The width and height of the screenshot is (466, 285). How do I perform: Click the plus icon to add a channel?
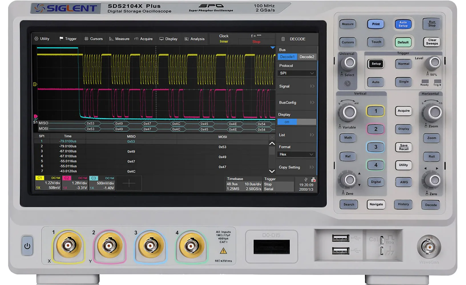pos(129,183)
